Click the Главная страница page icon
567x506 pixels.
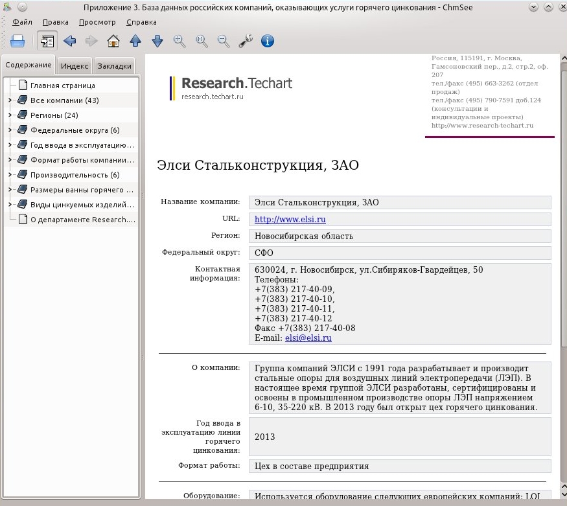(x=23, y=85)
